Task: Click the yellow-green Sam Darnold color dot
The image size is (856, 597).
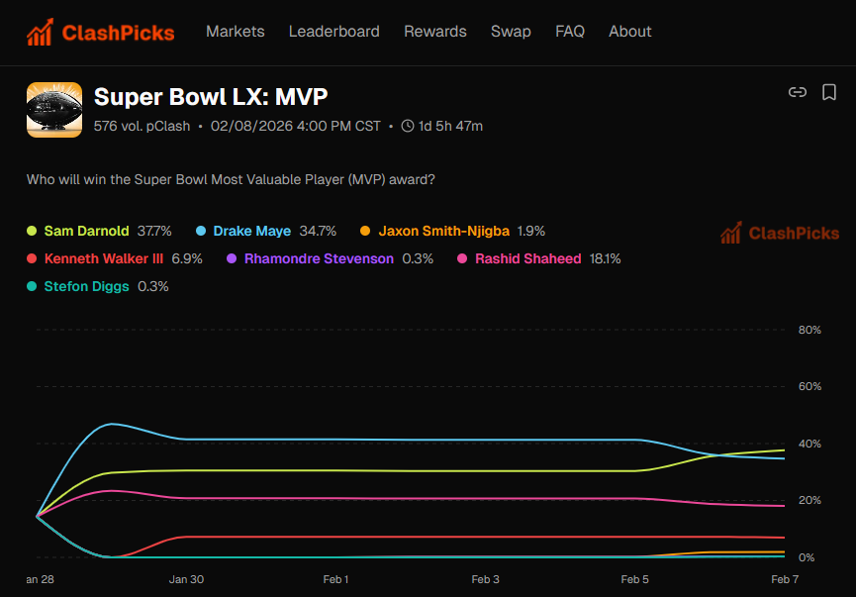Action: pos(32,231)
